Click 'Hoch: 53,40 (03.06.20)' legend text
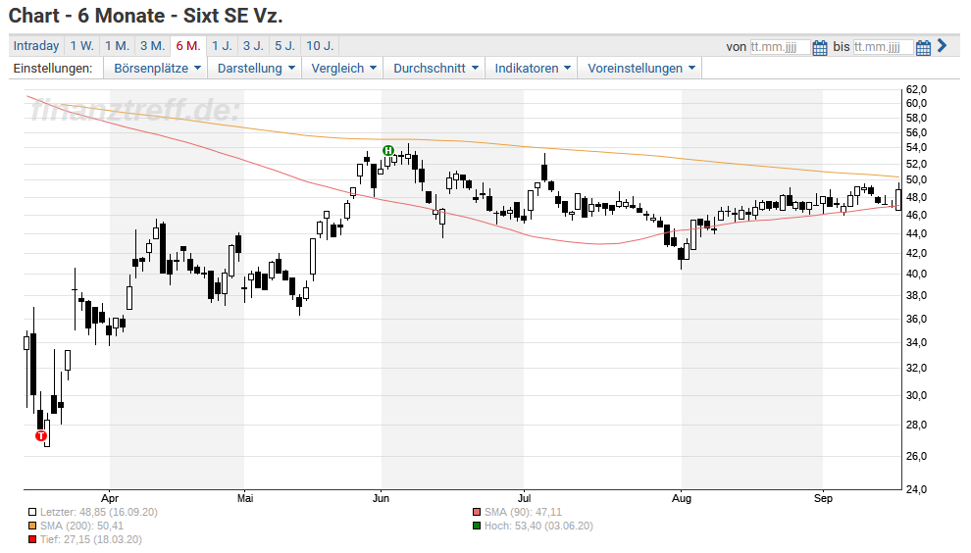 pyautogui.click(x=538, y=526)
